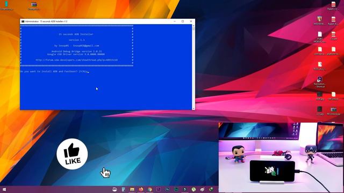Launch Google Chrome from the taskbar
The image size is (344, 193).
click(149, 189)
